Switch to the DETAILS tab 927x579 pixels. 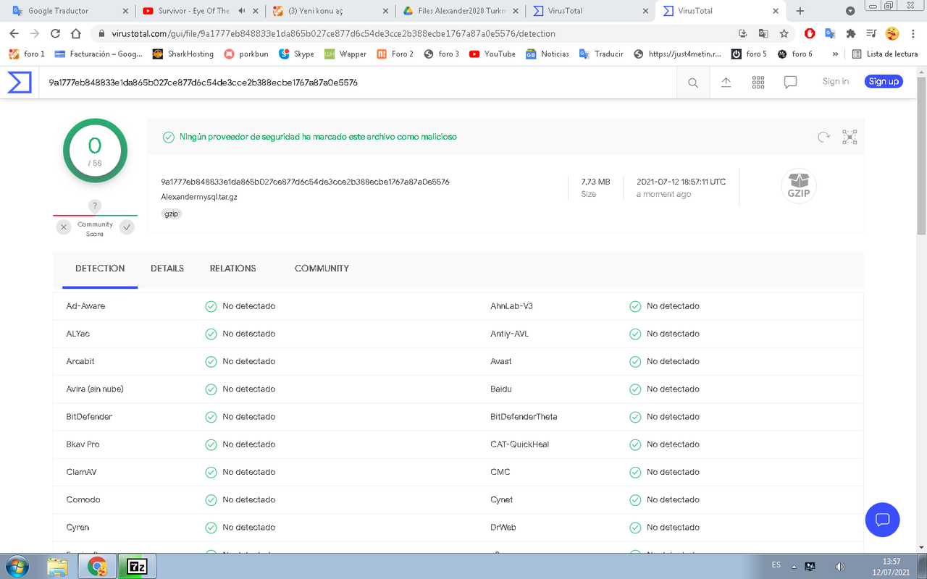(167, 269)
